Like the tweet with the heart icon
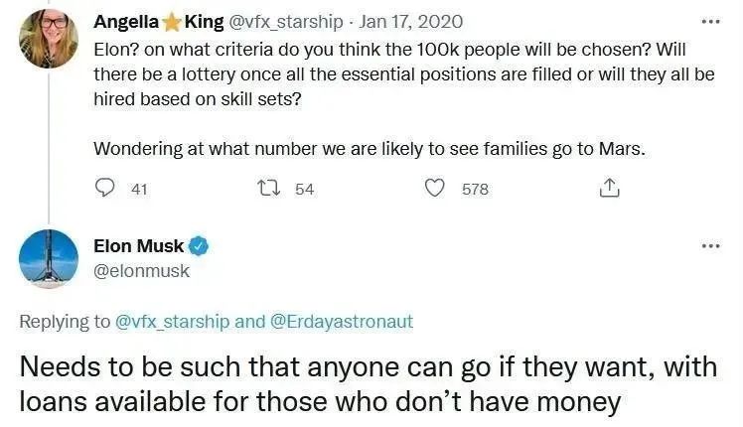The height and width of the screenshot is (427, 743). (434, 188)
